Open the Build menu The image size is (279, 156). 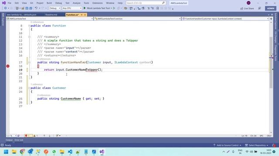[x=49, y=3]
